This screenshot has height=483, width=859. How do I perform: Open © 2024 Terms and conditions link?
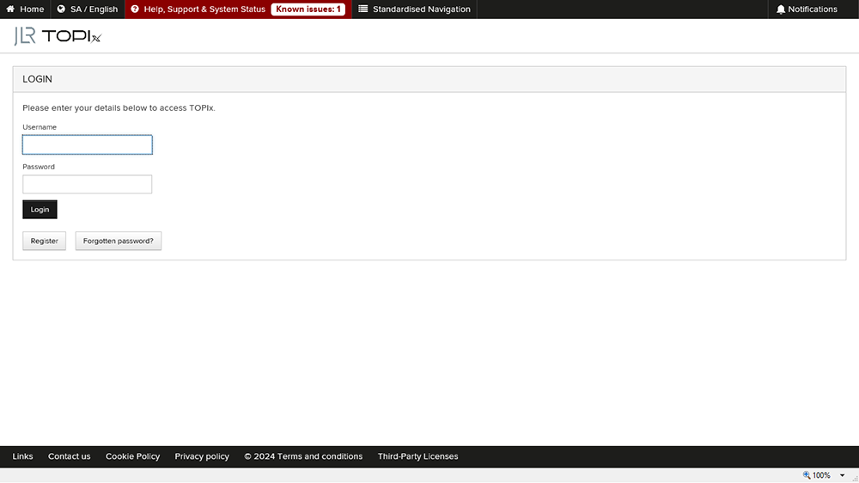tap(303, 456)
